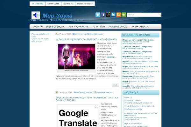Image resolution: width=191 pixels, height=127 pixels.
Task: Follow the скрипки link in article text
Action: [110, 57]
